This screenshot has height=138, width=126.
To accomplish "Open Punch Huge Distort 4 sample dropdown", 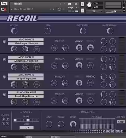I will [x=26, y=96].
